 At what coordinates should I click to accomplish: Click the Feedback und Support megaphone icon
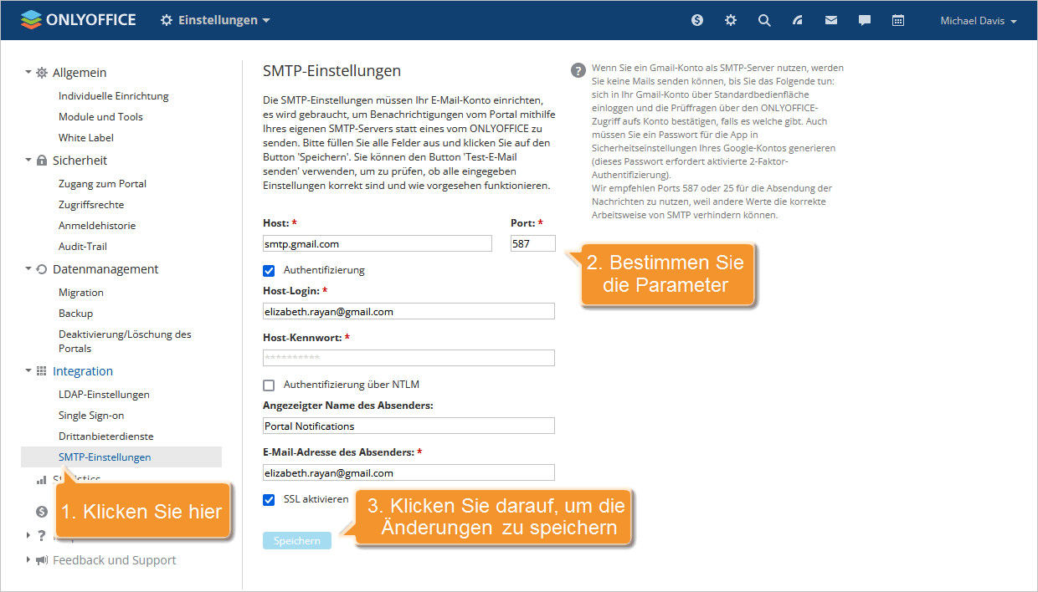coord(42,560)
